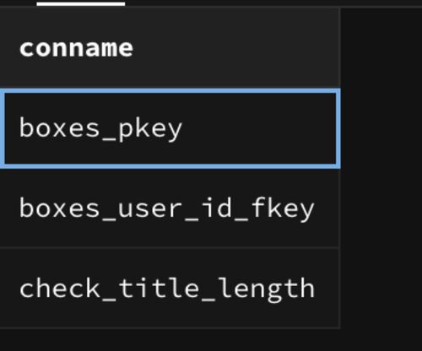Click blank area below the check_title_length row

tap(170, 340)
